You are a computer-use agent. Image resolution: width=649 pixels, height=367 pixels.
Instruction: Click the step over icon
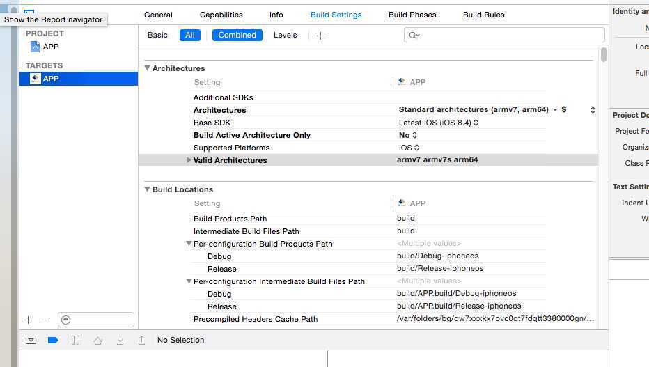click(97, 340)
